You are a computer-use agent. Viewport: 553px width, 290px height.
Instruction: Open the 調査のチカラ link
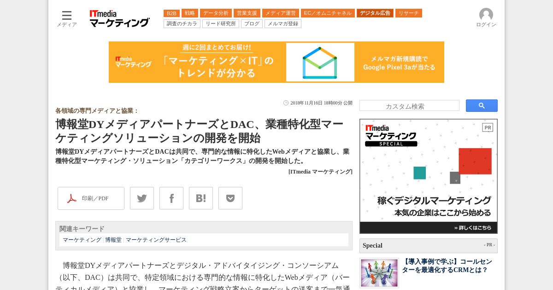182,23
